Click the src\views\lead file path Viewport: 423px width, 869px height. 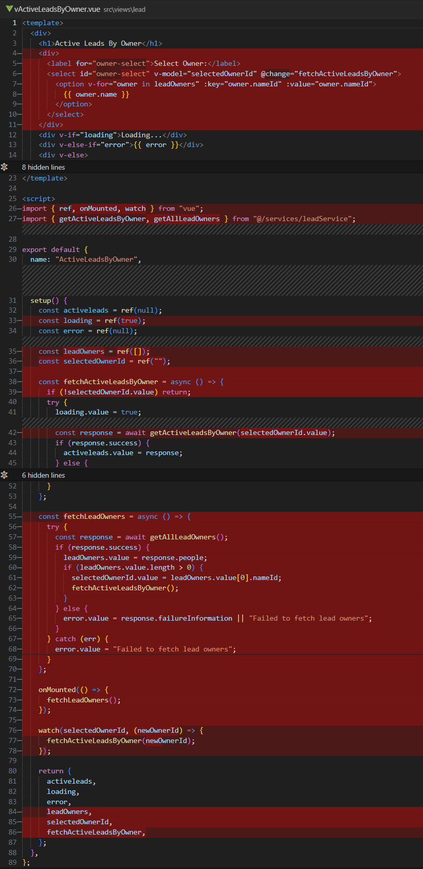point(124,10)
